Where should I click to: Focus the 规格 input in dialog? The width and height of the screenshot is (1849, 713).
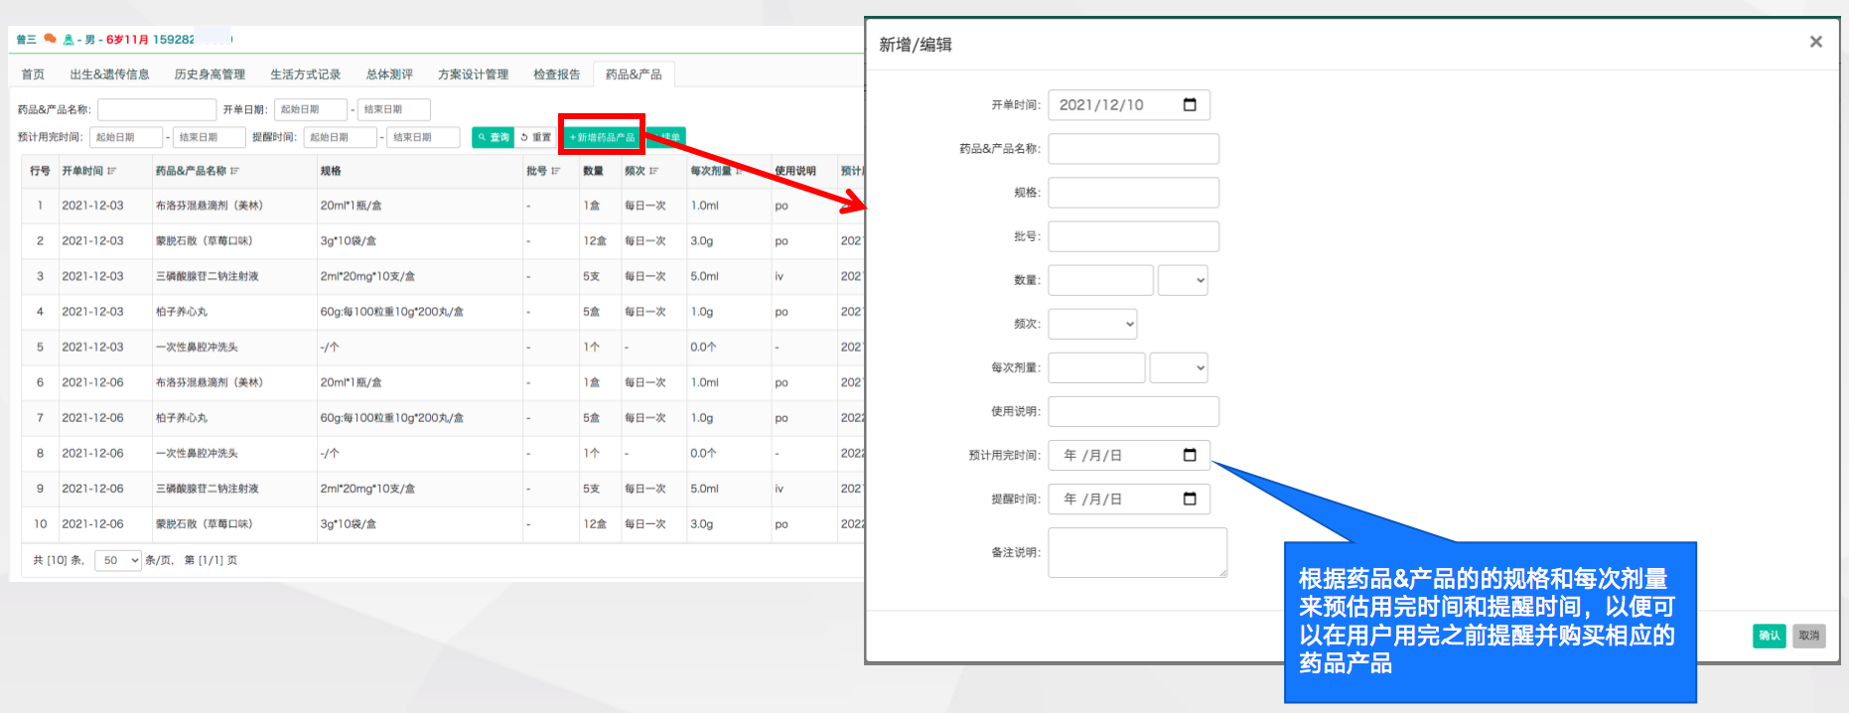(x=1133, y=193)
